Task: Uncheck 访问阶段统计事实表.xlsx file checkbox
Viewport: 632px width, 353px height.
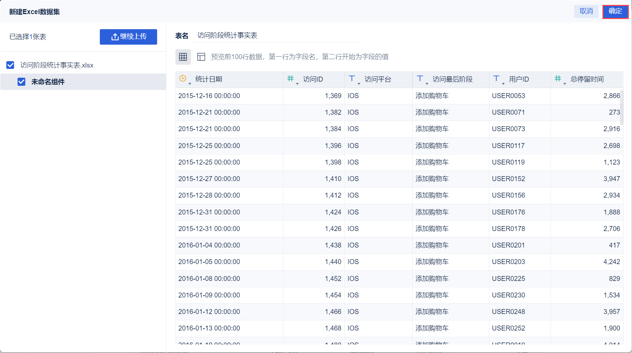Action: [x=11, y=65]
